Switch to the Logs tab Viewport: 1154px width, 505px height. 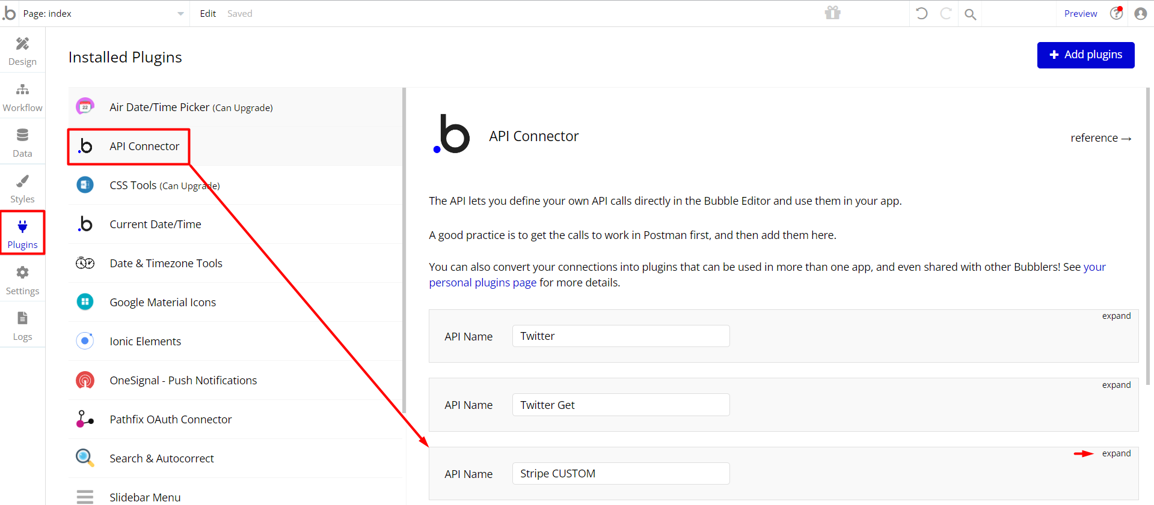(x=22, y=326)
